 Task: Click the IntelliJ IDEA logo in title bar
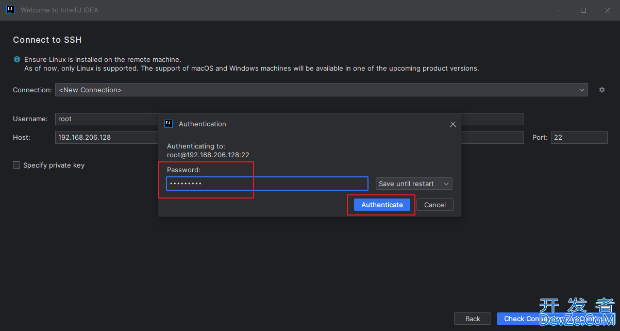[10, 10]
